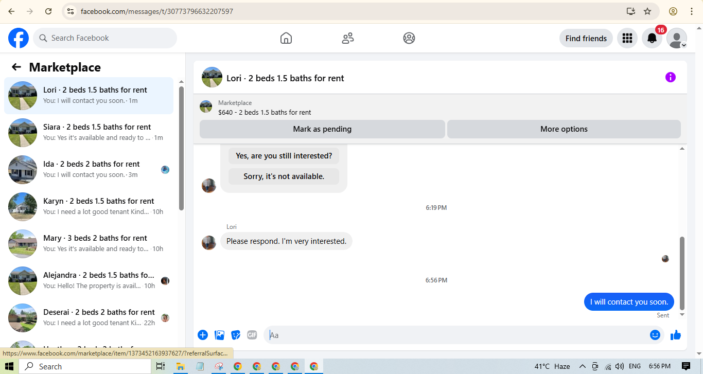Select message "Please respond. I'm very interested."
The width and height of the screenshot is (703, 374).
[x=286, y=241]
